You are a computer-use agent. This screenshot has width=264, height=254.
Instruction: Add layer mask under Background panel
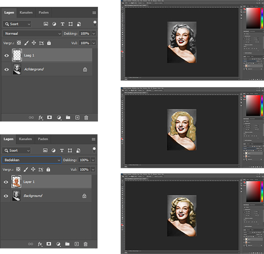(x=49, y=244)
